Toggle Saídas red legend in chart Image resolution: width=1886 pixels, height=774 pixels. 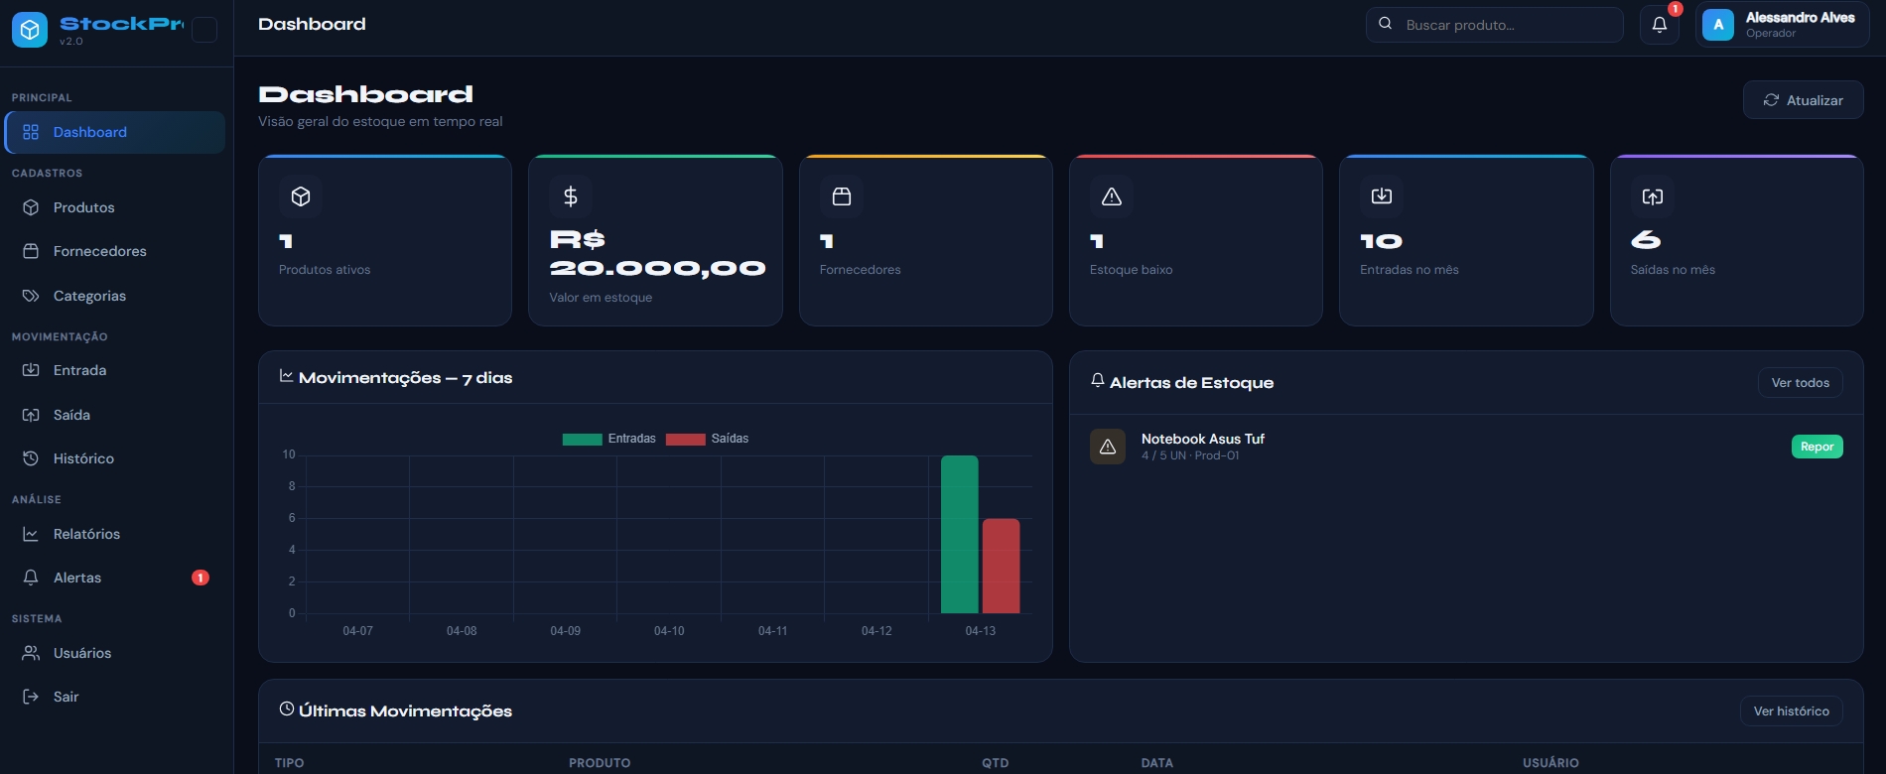[x=707, y=439]
